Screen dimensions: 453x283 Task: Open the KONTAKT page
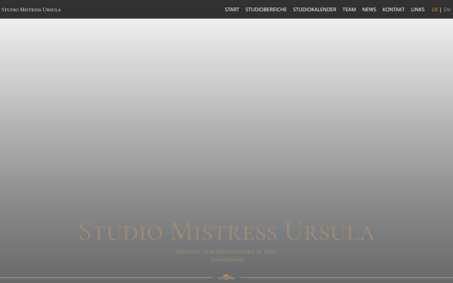(x=393, y=10)
